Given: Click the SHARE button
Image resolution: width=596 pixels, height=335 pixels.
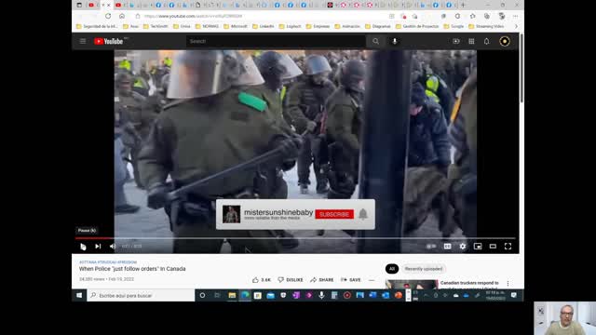Looking at the screenshot, I should point(322,279).
